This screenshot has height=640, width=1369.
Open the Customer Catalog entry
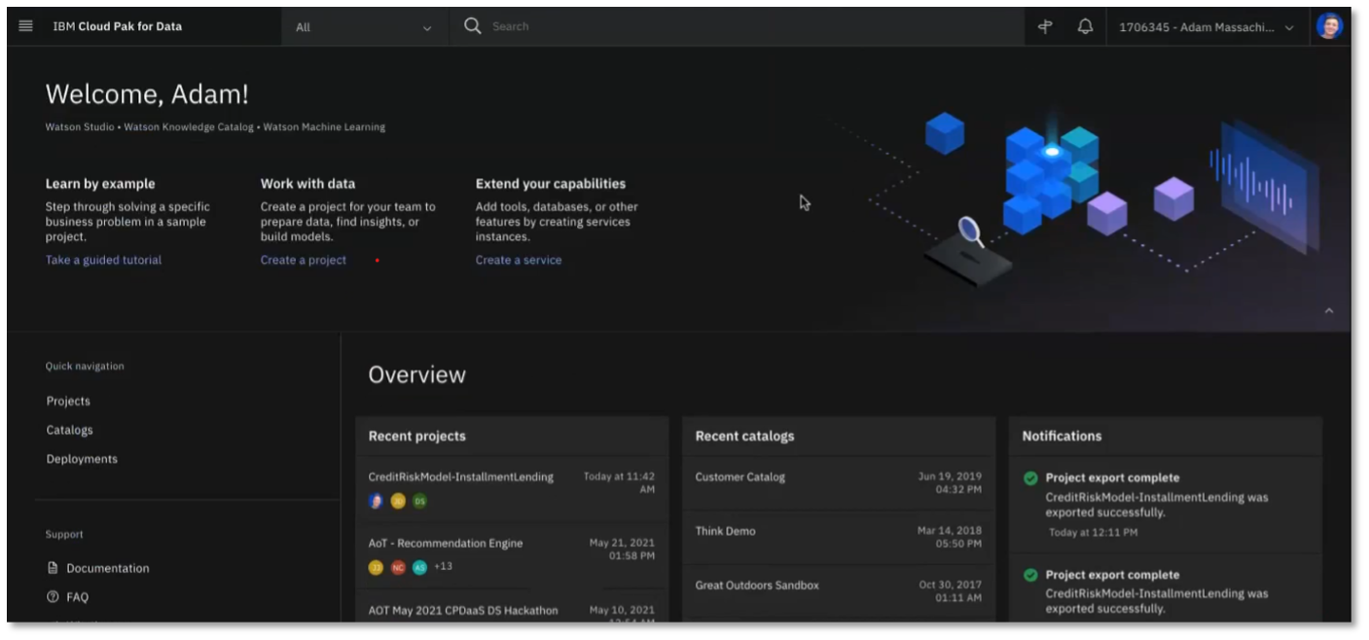[740, 477]
